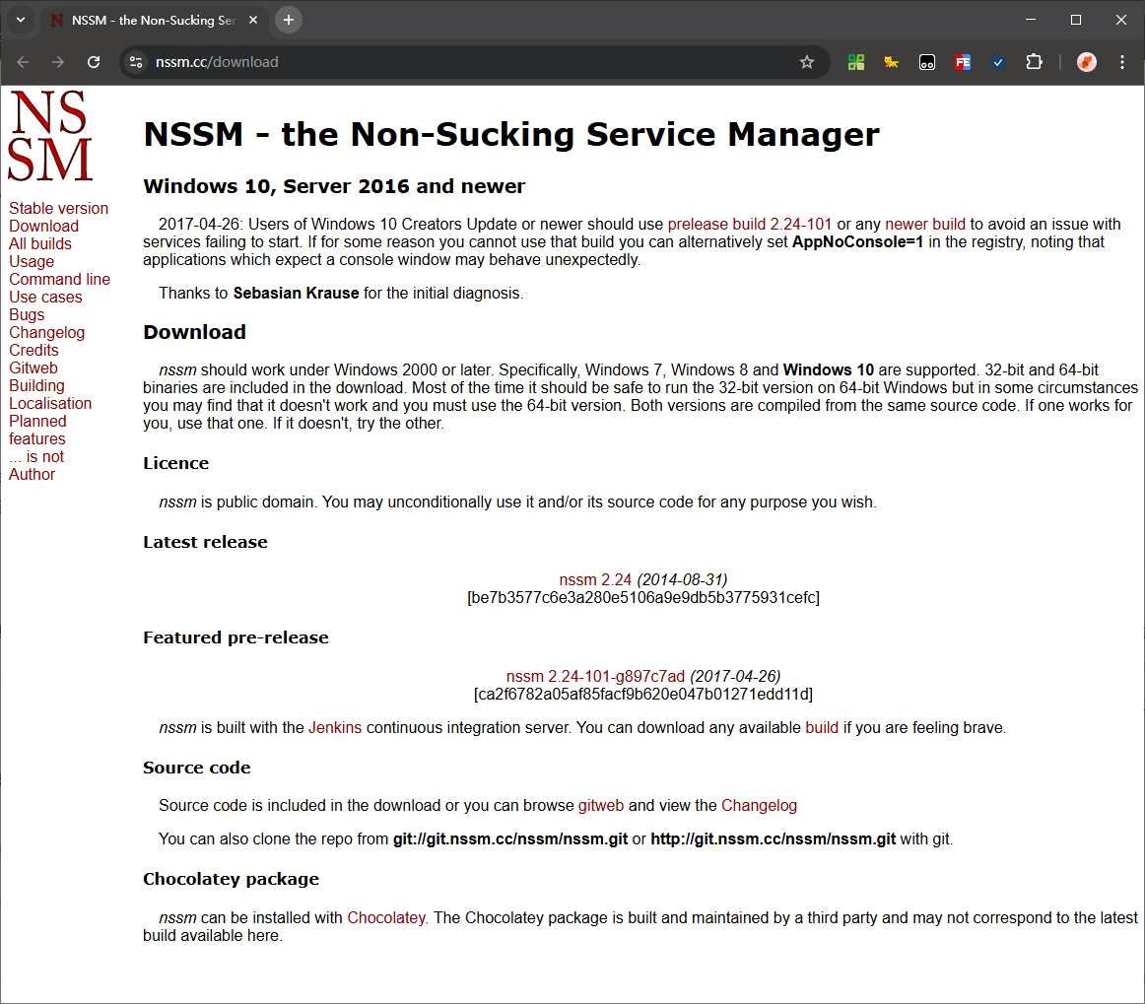Click the browser profile avatar
This screenshot has width=1145, height=1004.
coord(1085,61)
